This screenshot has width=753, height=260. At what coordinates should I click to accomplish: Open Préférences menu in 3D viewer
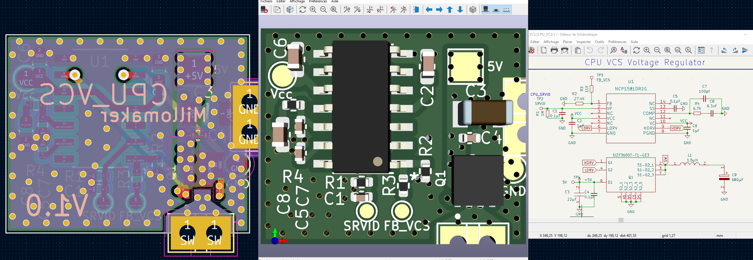point(318,1)
